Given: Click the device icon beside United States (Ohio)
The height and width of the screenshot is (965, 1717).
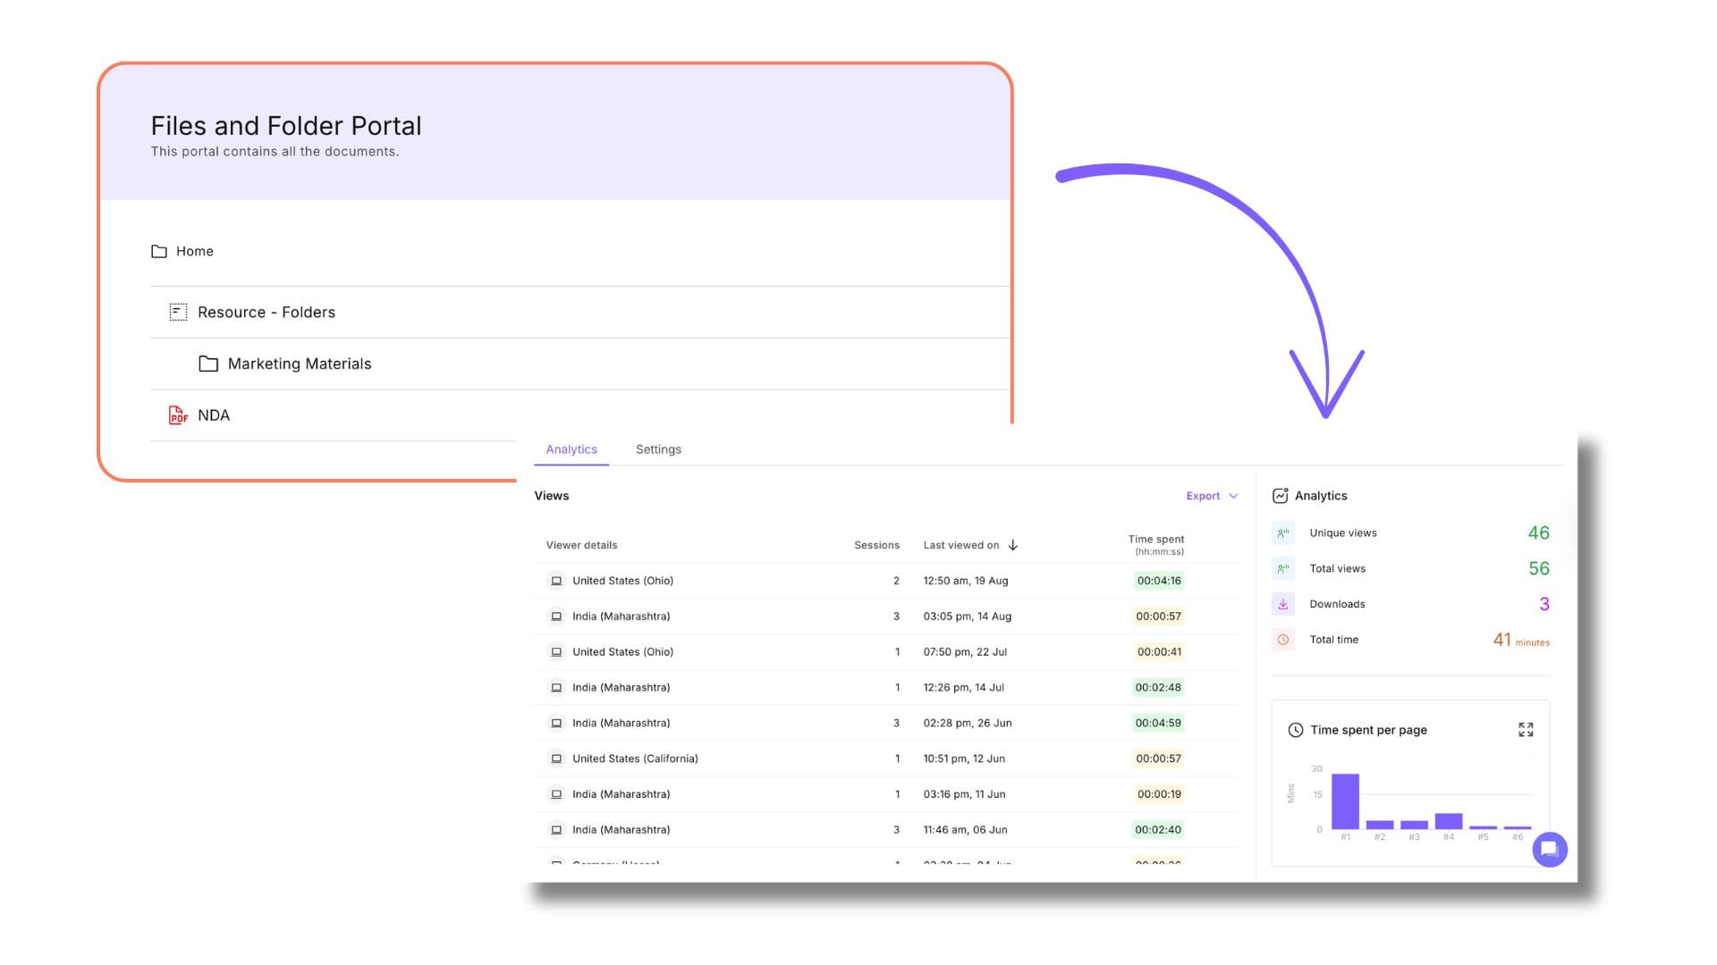Looking at the screenshot, I should 556,580.
